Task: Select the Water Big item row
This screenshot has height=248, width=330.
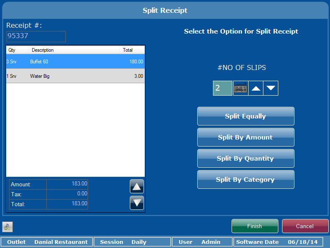Action: (x=75, y=76)
